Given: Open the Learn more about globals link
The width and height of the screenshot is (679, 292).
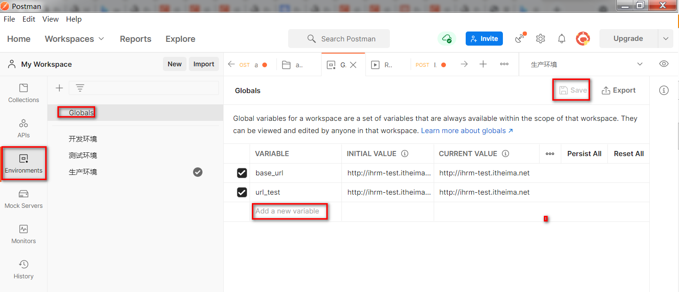Looking at the screenshot, I should pyautogui.click(x=467, y=131).
